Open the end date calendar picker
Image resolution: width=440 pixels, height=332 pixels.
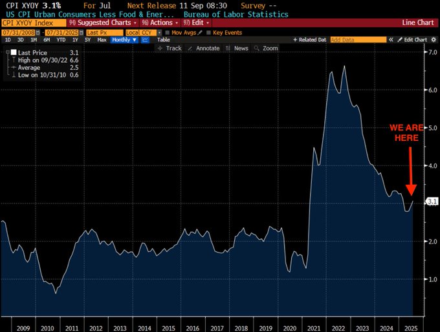(82, 32)
